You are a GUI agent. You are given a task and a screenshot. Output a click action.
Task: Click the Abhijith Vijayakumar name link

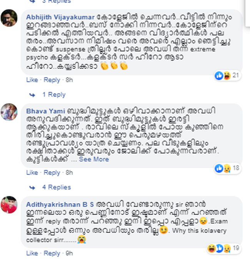[60, 17]
